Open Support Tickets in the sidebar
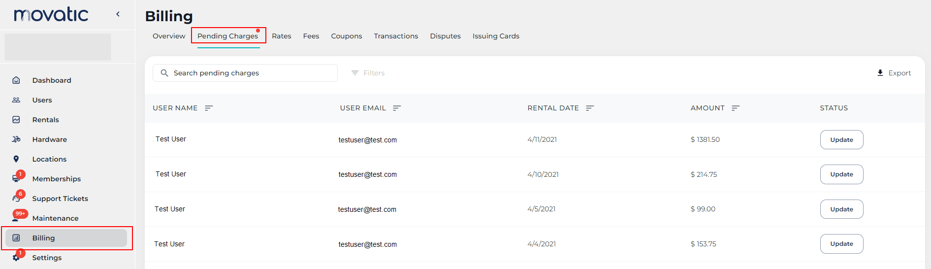 60,199
